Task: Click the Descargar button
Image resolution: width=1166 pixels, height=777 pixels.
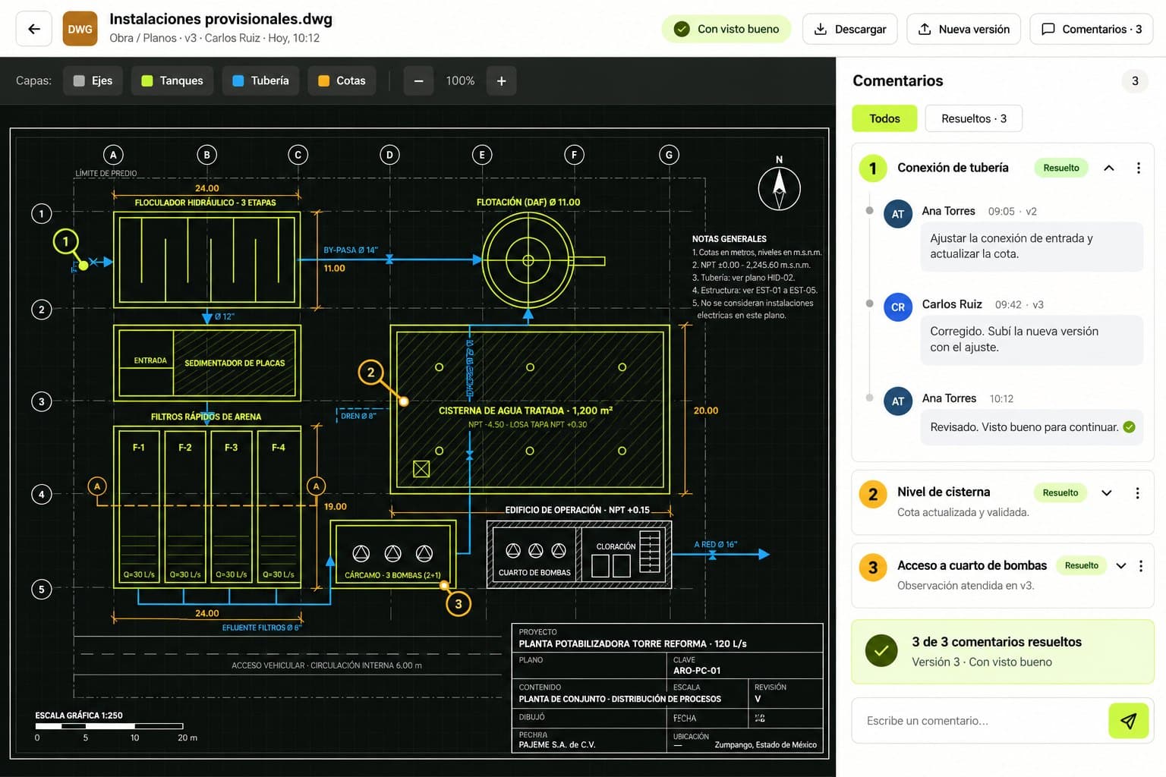Action: [x=849, y=29]
